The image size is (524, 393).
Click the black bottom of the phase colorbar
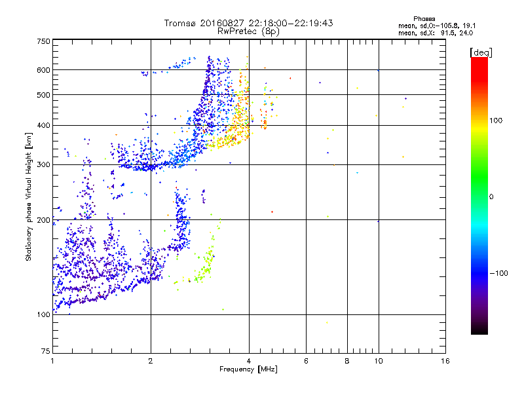tap(479, 329)
